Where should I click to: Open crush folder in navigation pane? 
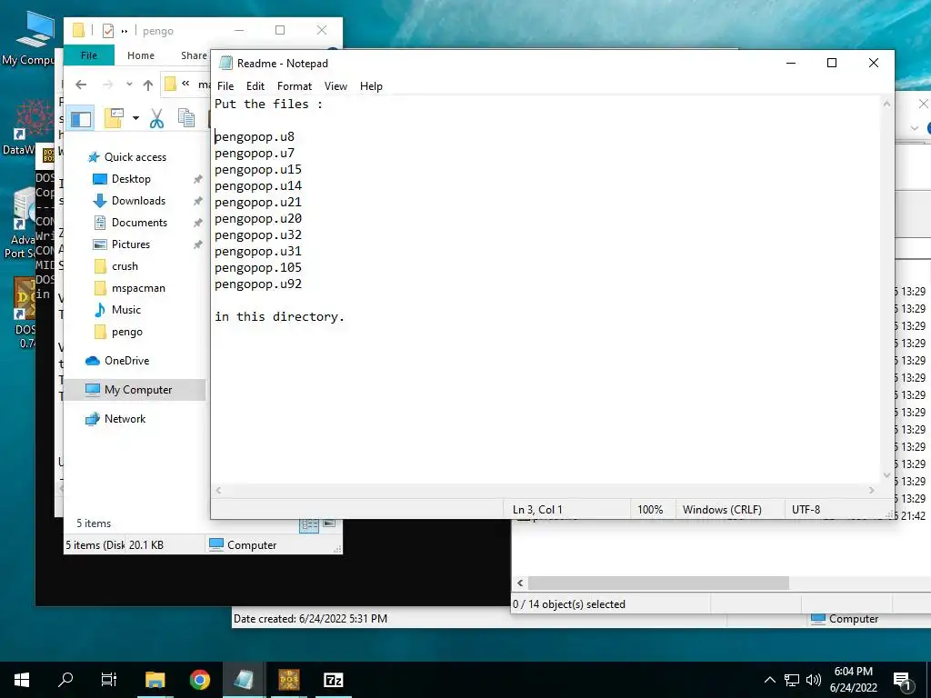(125, 266)
